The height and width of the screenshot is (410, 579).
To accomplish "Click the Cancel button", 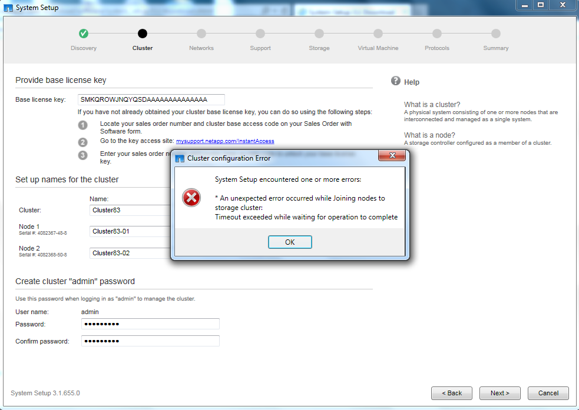I will coord(548,393).
